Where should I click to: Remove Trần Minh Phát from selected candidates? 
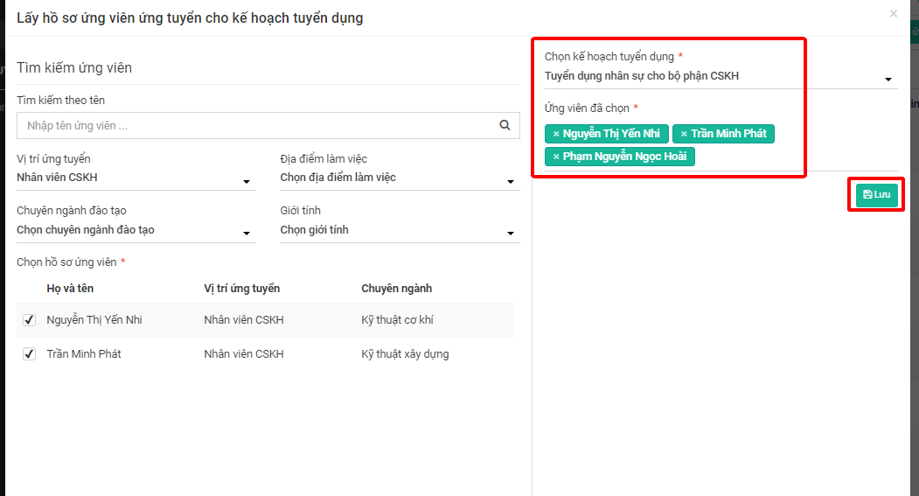(684, 134)
